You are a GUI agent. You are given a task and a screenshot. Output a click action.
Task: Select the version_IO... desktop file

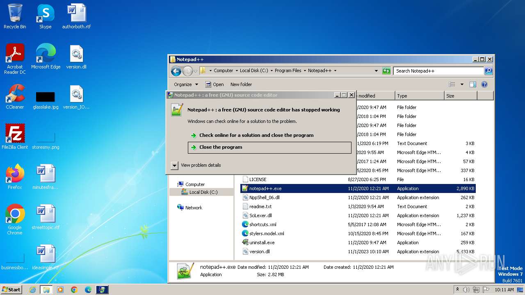pyautogui.click(x=76, y=97)
